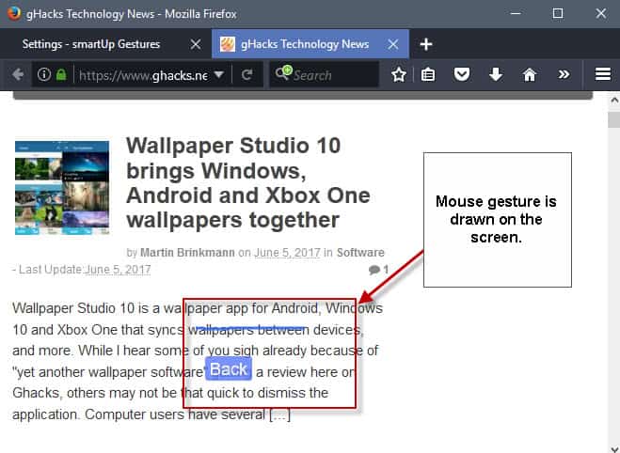Close the Settings - smartUp Gestures tab
Screen dimensions: 620x453
(196, 44)
